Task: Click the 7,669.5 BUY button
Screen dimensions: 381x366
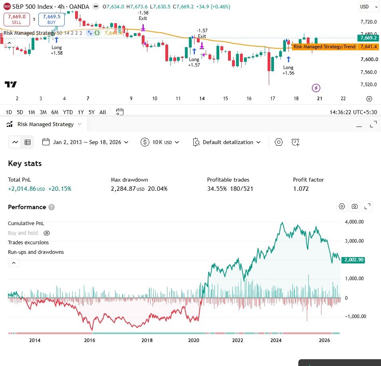Action: tap(52, 19)
